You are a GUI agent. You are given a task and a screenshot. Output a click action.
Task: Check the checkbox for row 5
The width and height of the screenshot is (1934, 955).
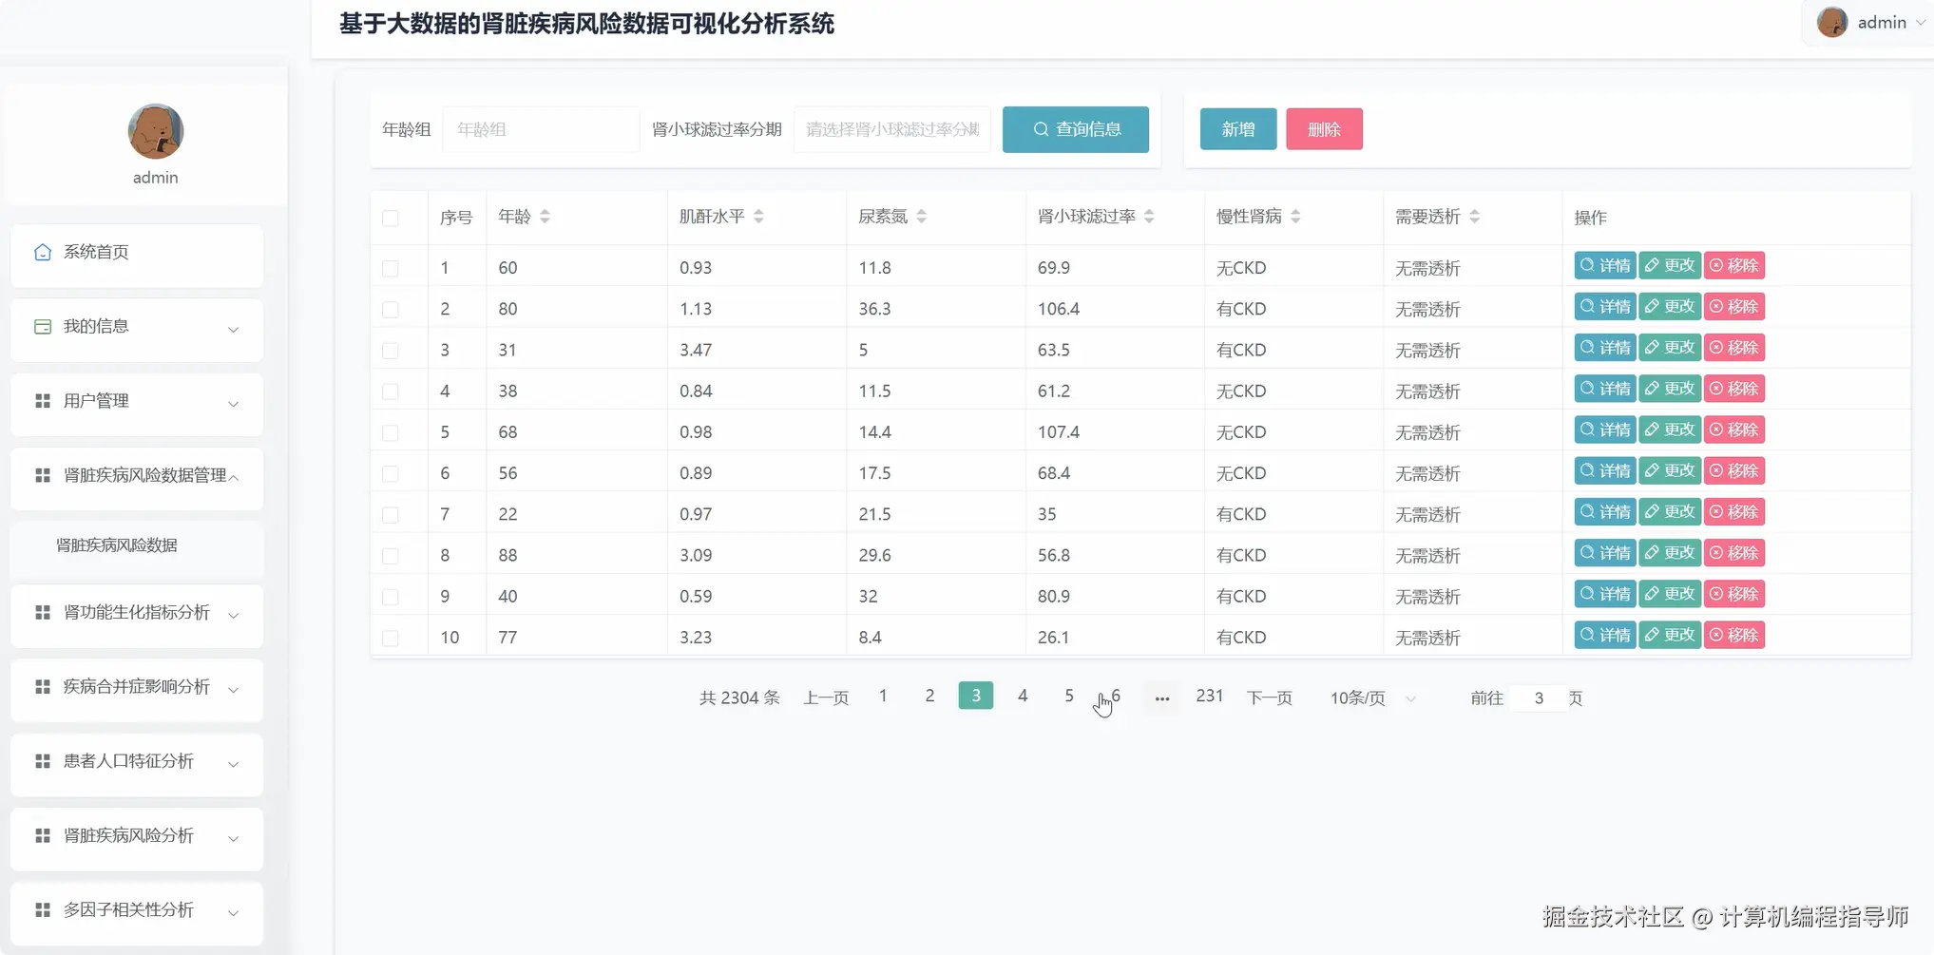click(390, 432)
